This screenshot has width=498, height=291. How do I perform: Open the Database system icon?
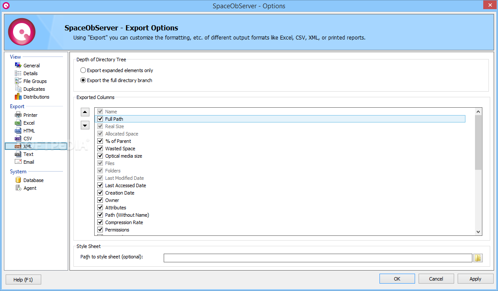point(18,180)
